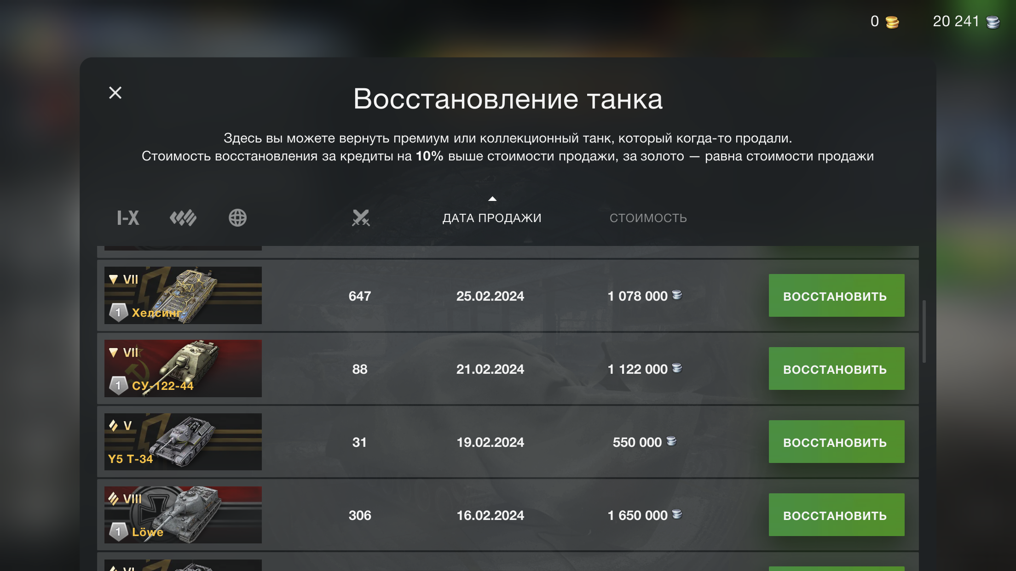Click the sort direction arrow above ДАТА ПРОДАЖИ
1016x571 pixels.
tap(492, 199)
